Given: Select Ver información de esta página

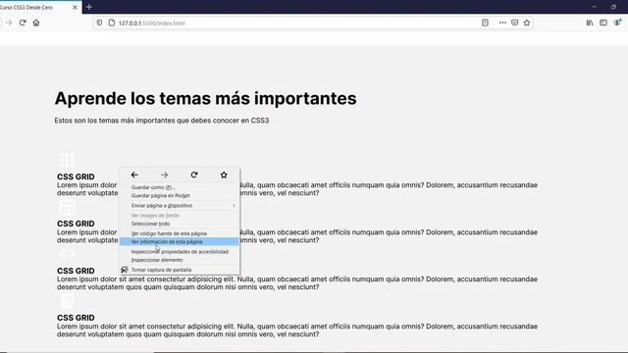Looking at the screenshot, I should point(180,242).
